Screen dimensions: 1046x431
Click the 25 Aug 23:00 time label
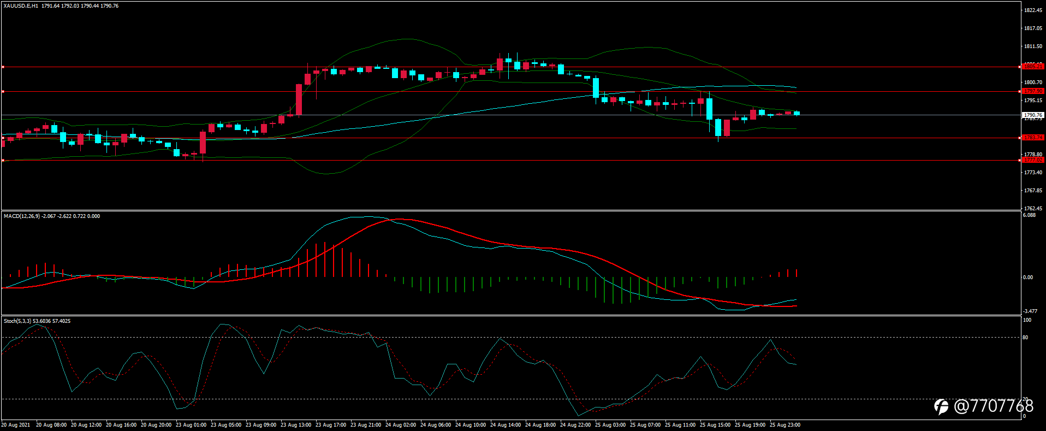(x=785, y=425)
